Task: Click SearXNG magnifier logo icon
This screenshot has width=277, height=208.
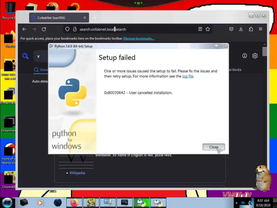Action: click(x=25, y=56)
